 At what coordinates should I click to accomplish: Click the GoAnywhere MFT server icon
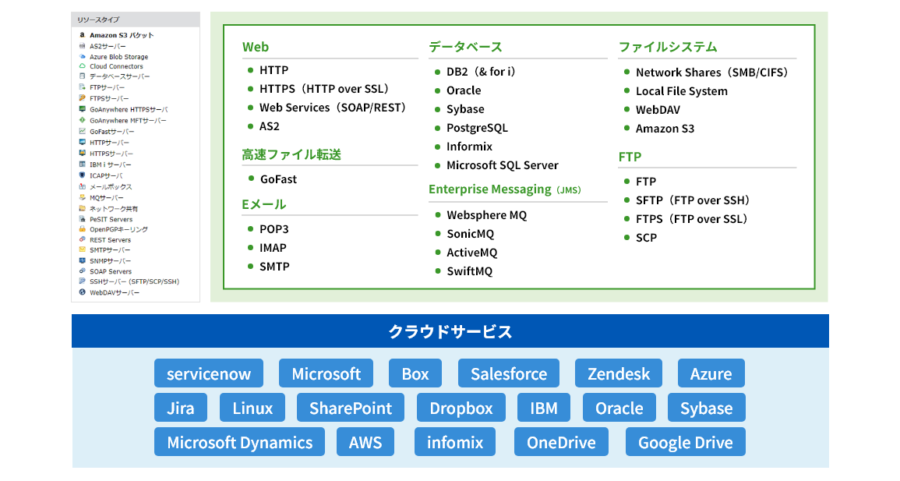pyautogui.click(x=82, y=121)
